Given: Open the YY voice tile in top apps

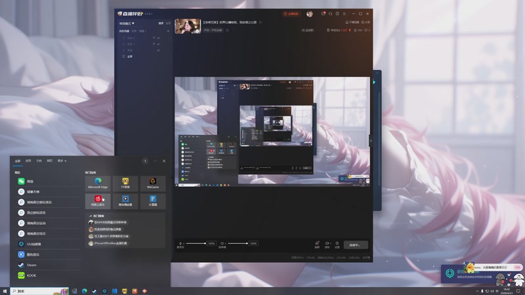Looking at the screenshot, I should click(x=125, y=184).
